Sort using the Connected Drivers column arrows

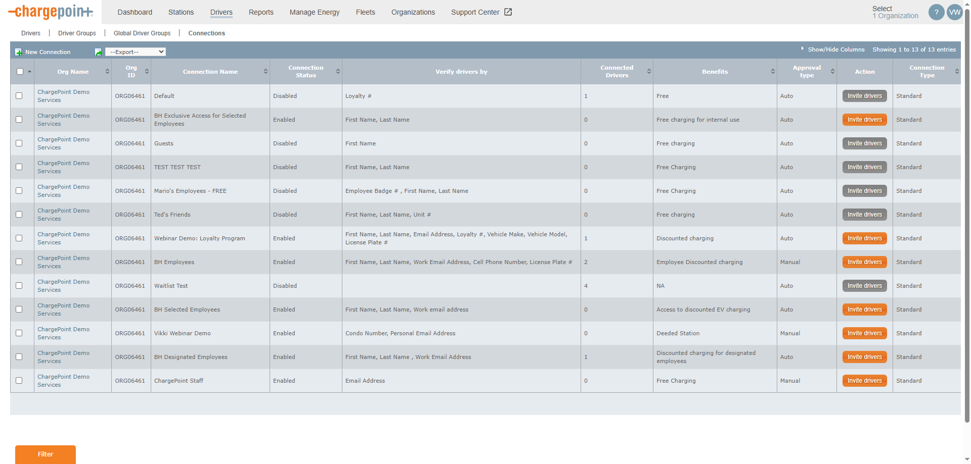649,72
